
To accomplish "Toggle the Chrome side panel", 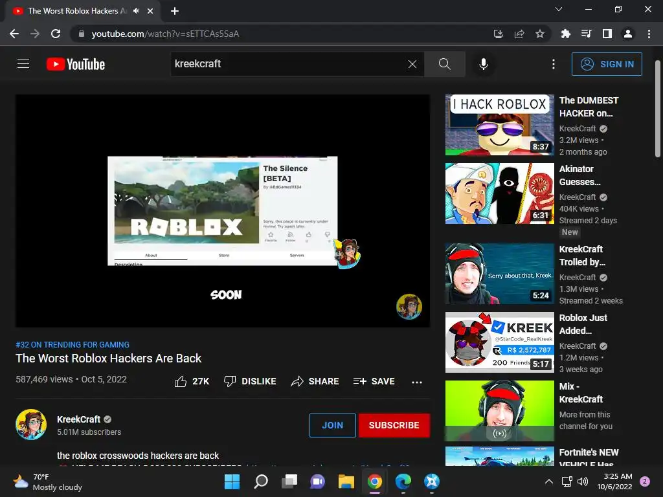I will click(607, 34).
